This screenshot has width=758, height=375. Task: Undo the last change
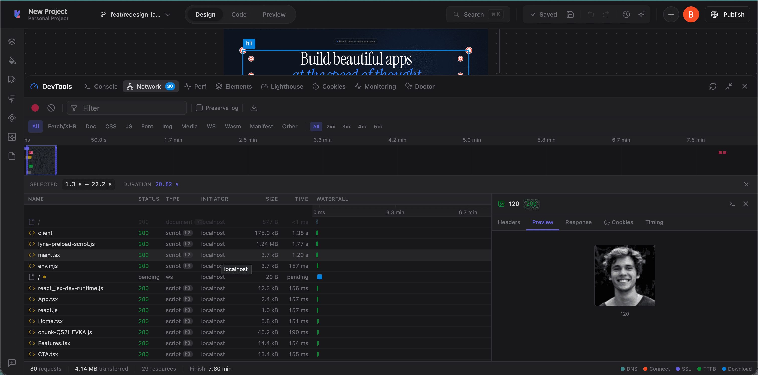[x=591, y=14]
